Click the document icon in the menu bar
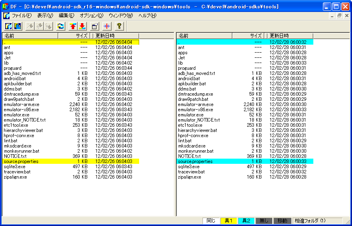 click(6, 16)
